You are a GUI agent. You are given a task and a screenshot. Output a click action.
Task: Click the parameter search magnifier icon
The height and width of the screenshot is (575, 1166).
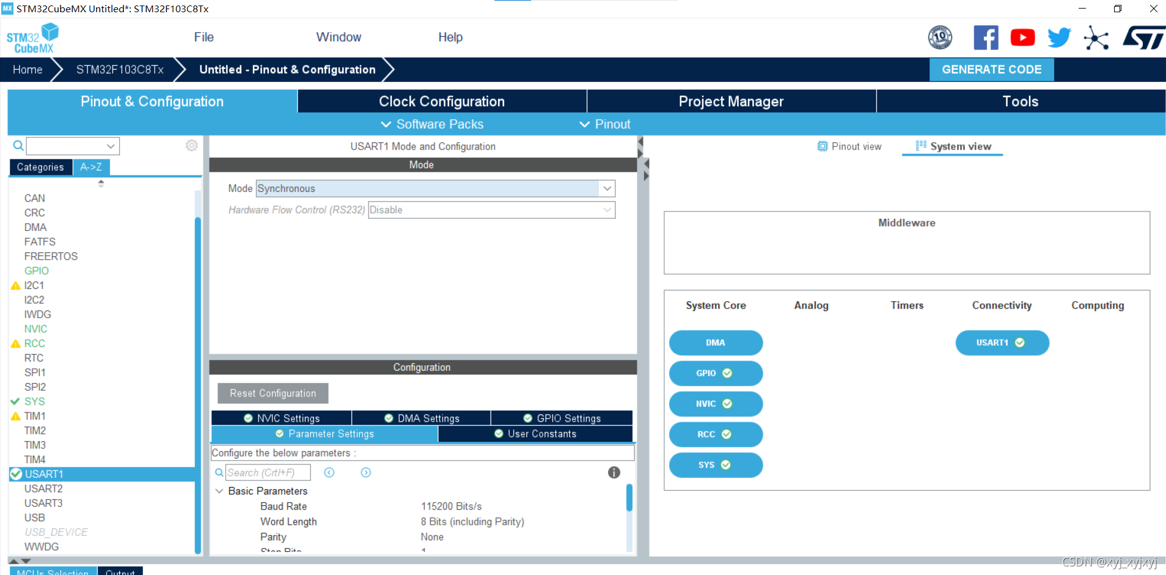click(219, 472)
